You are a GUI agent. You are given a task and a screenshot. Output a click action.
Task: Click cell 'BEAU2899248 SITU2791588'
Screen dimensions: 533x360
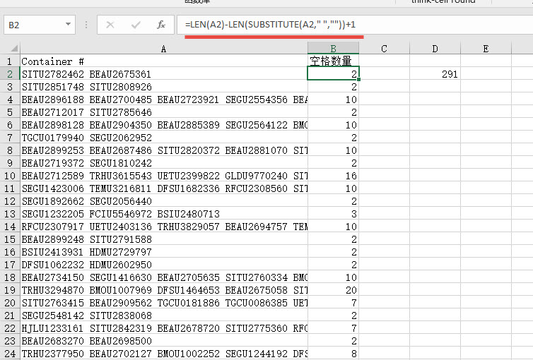point(164,239)
